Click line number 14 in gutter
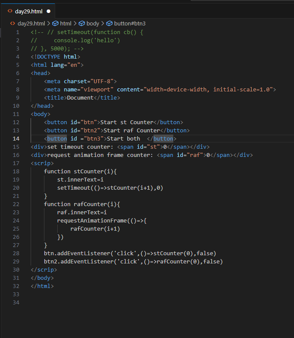 (16, 139)
